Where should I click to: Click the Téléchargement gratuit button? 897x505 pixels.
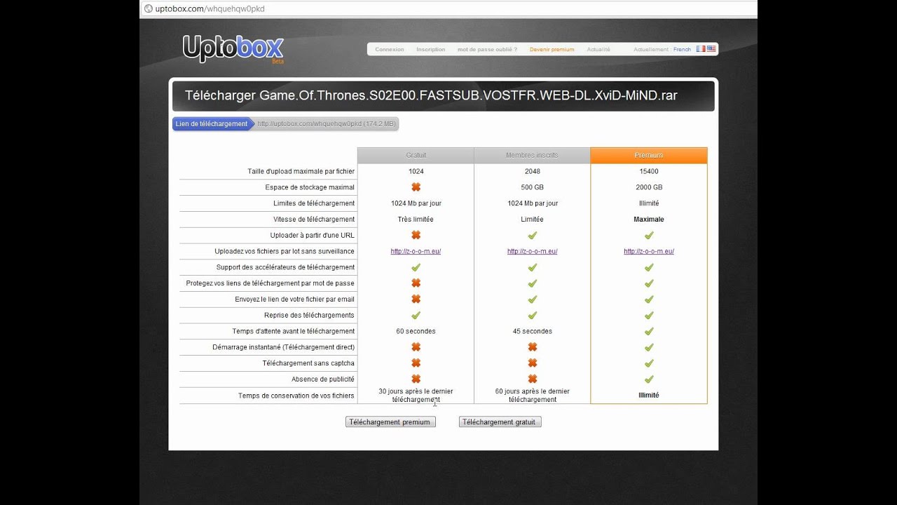pyautogui.click(x=500, y=422)
